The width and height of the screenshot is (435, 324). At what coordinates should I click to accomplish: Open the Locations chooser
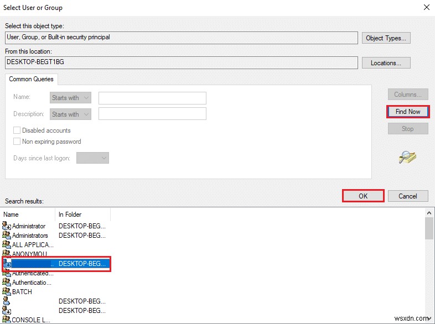[386, 63]
